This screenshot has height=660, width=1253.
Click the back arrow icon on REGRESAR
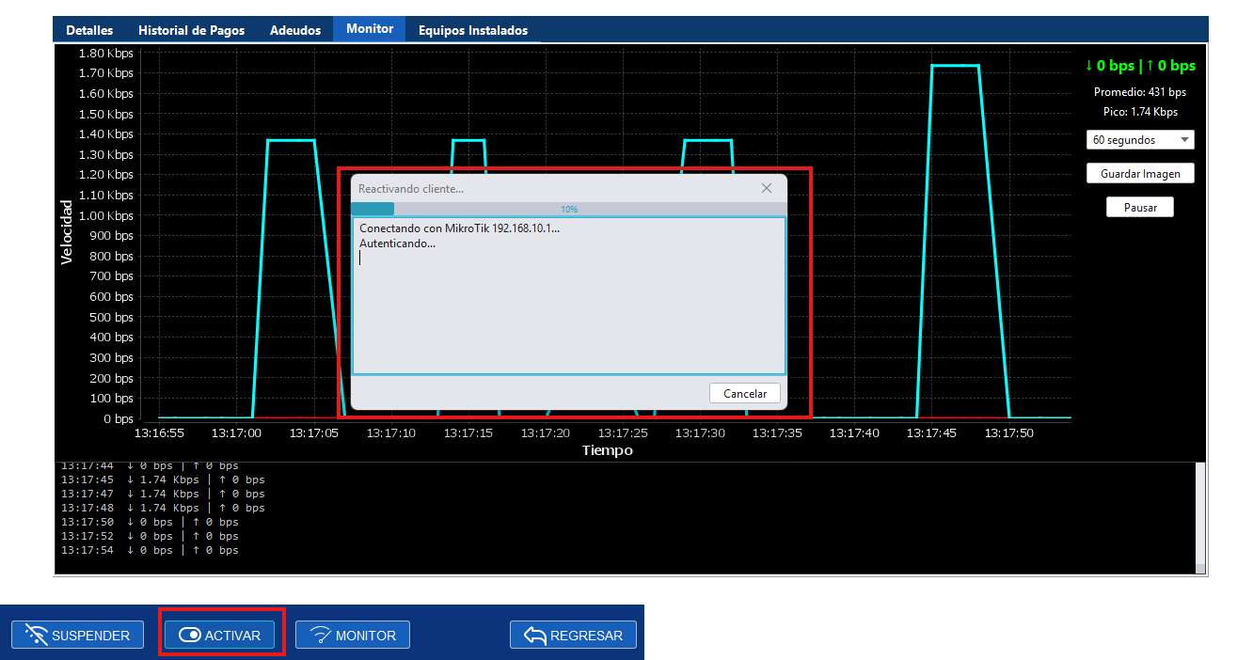point(535,636)
